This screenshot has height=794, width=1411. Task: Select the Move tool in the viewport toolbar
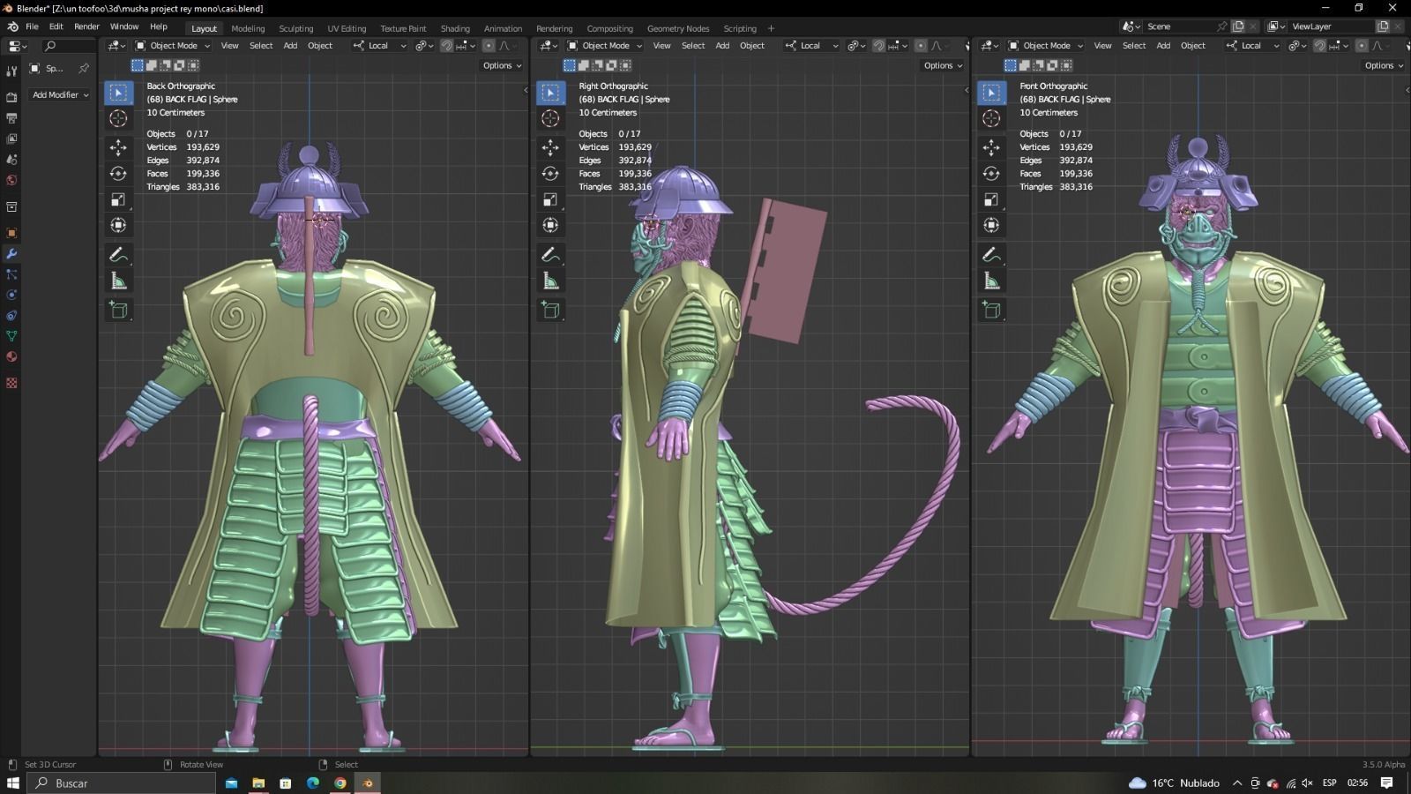point(119,146)
